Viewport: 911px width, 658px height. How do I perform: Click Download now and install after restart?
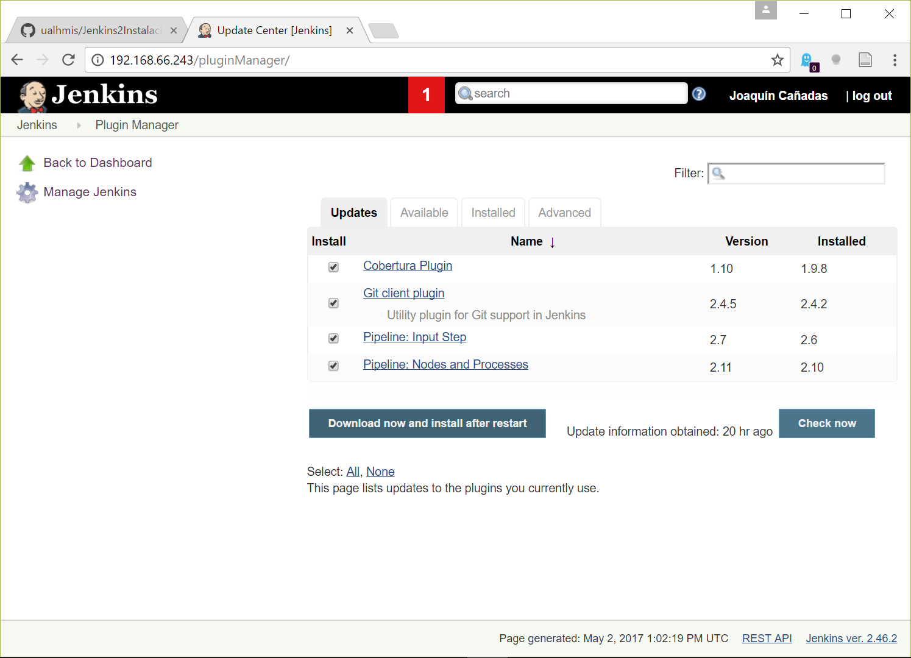point(427,423)
